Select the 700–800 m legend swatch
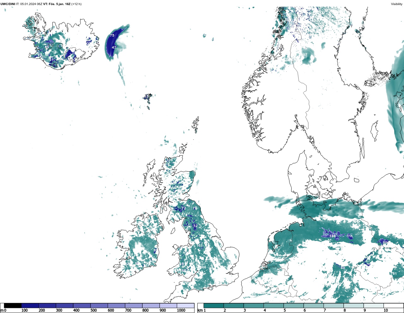Image resolution: width=404 pixels, height=313 pixels. click(x=134, y=306)
